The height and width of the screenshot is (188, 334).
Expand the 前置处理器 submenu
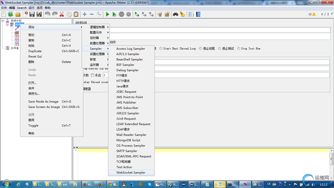[x=96, y=43]
